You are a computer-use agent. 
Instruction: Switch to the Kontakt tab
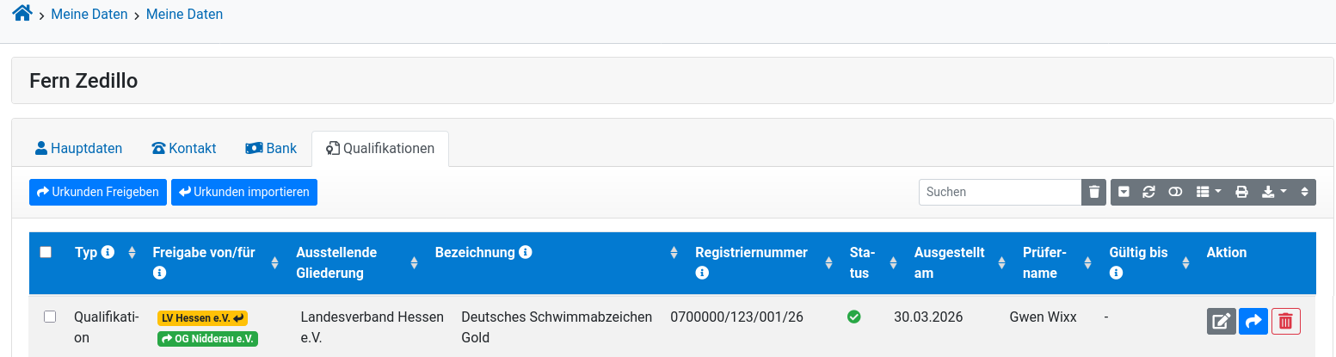click(183, 148)
